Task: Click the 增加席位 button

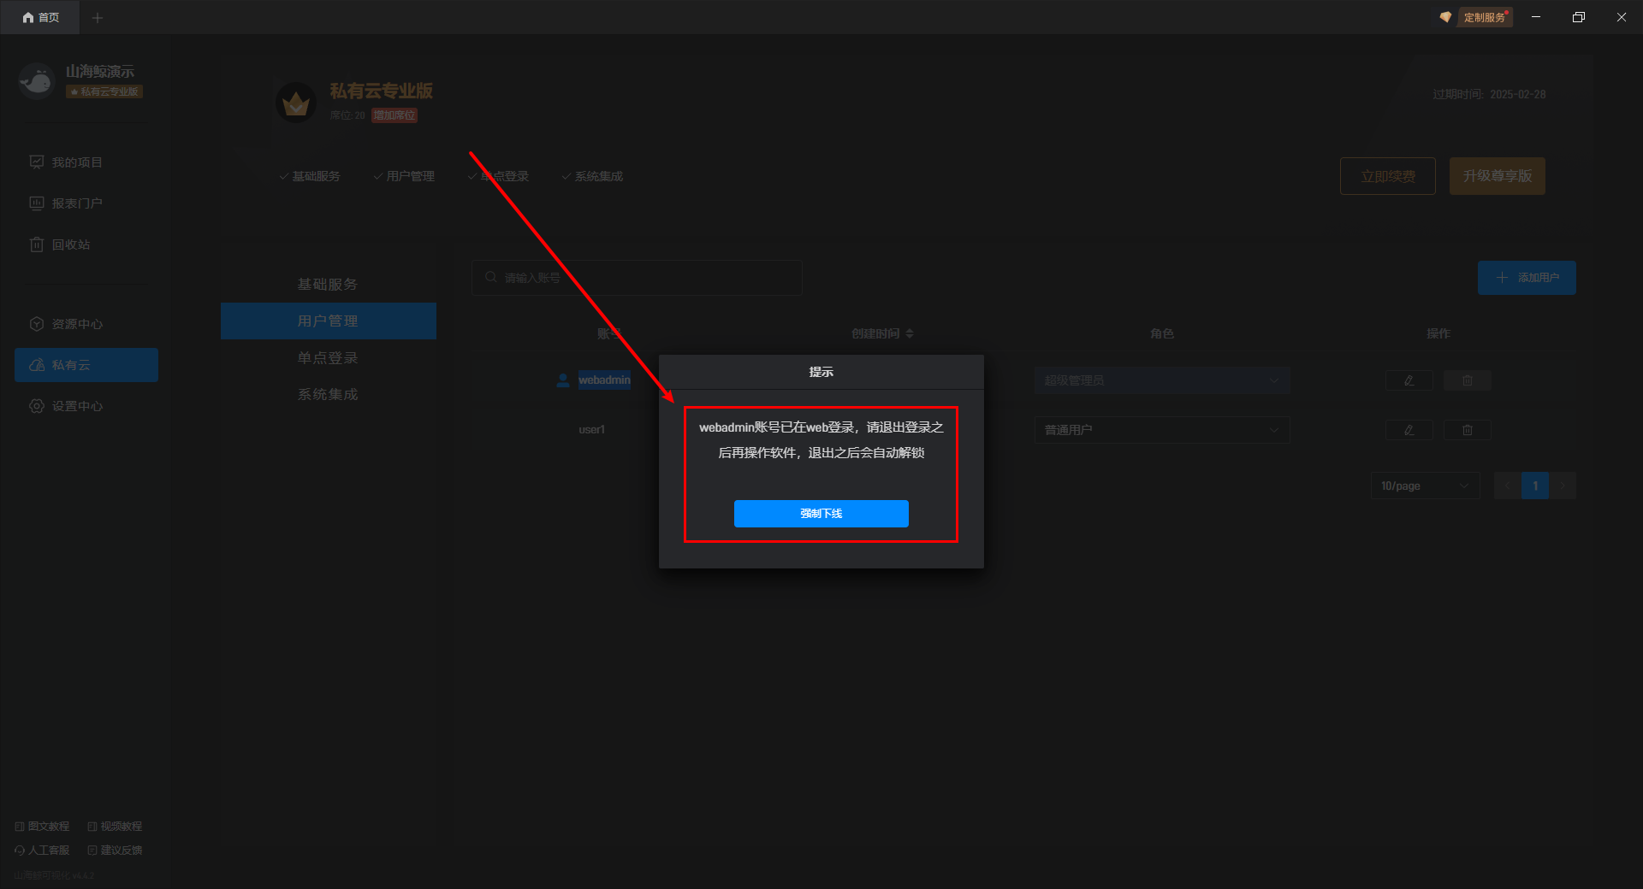Action: click(394, 115)
